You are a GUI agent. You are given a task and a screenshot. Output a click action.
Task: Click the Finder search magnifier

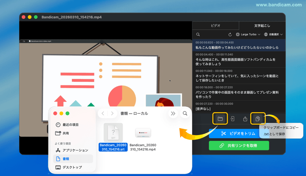click(x=185, y=114)
